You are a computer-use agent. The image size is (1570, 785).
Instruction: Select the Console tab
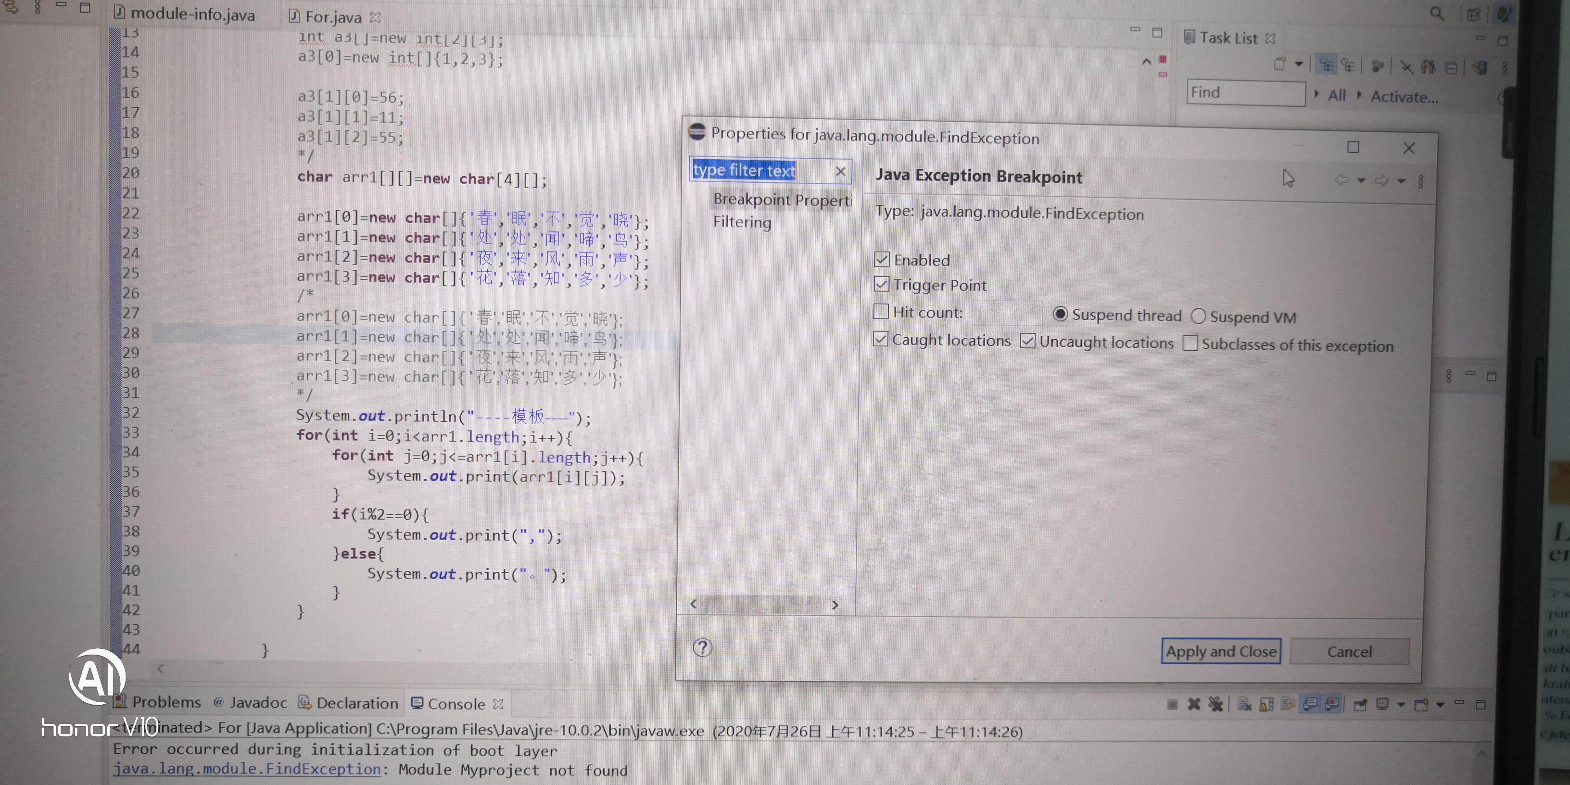[x=457, y=704]
